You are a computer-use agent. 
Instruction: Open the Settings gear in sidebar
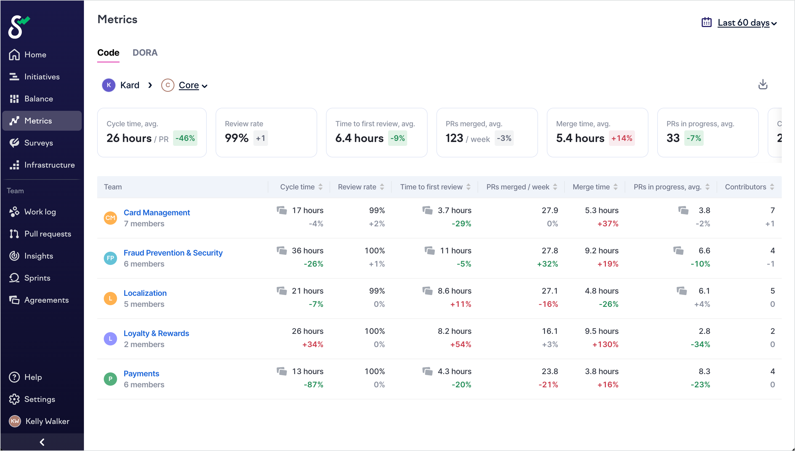pyautogui.click(x=14, y=399)
